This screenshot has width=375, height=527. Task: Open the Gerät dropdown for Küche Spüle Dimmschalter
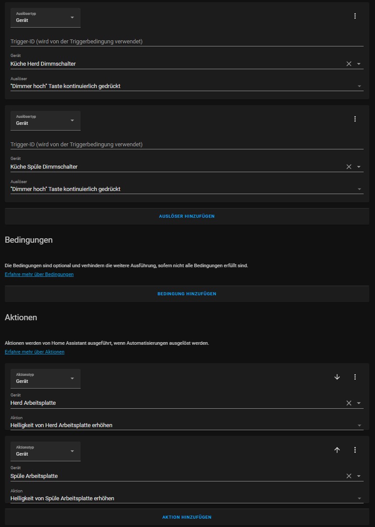359,166
